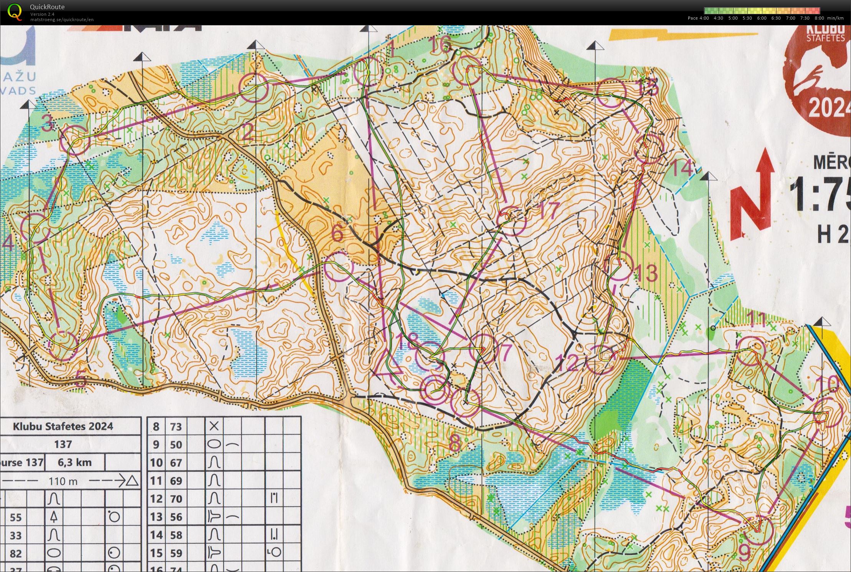This screenshot has height=572, width=851.
Task: Click the 6,3 km course length cell
Action: 74,462
